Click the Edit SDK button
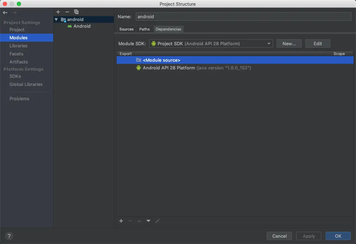This screenshot has height=244, width=356. pyautogui.click(x=317, y=44)
